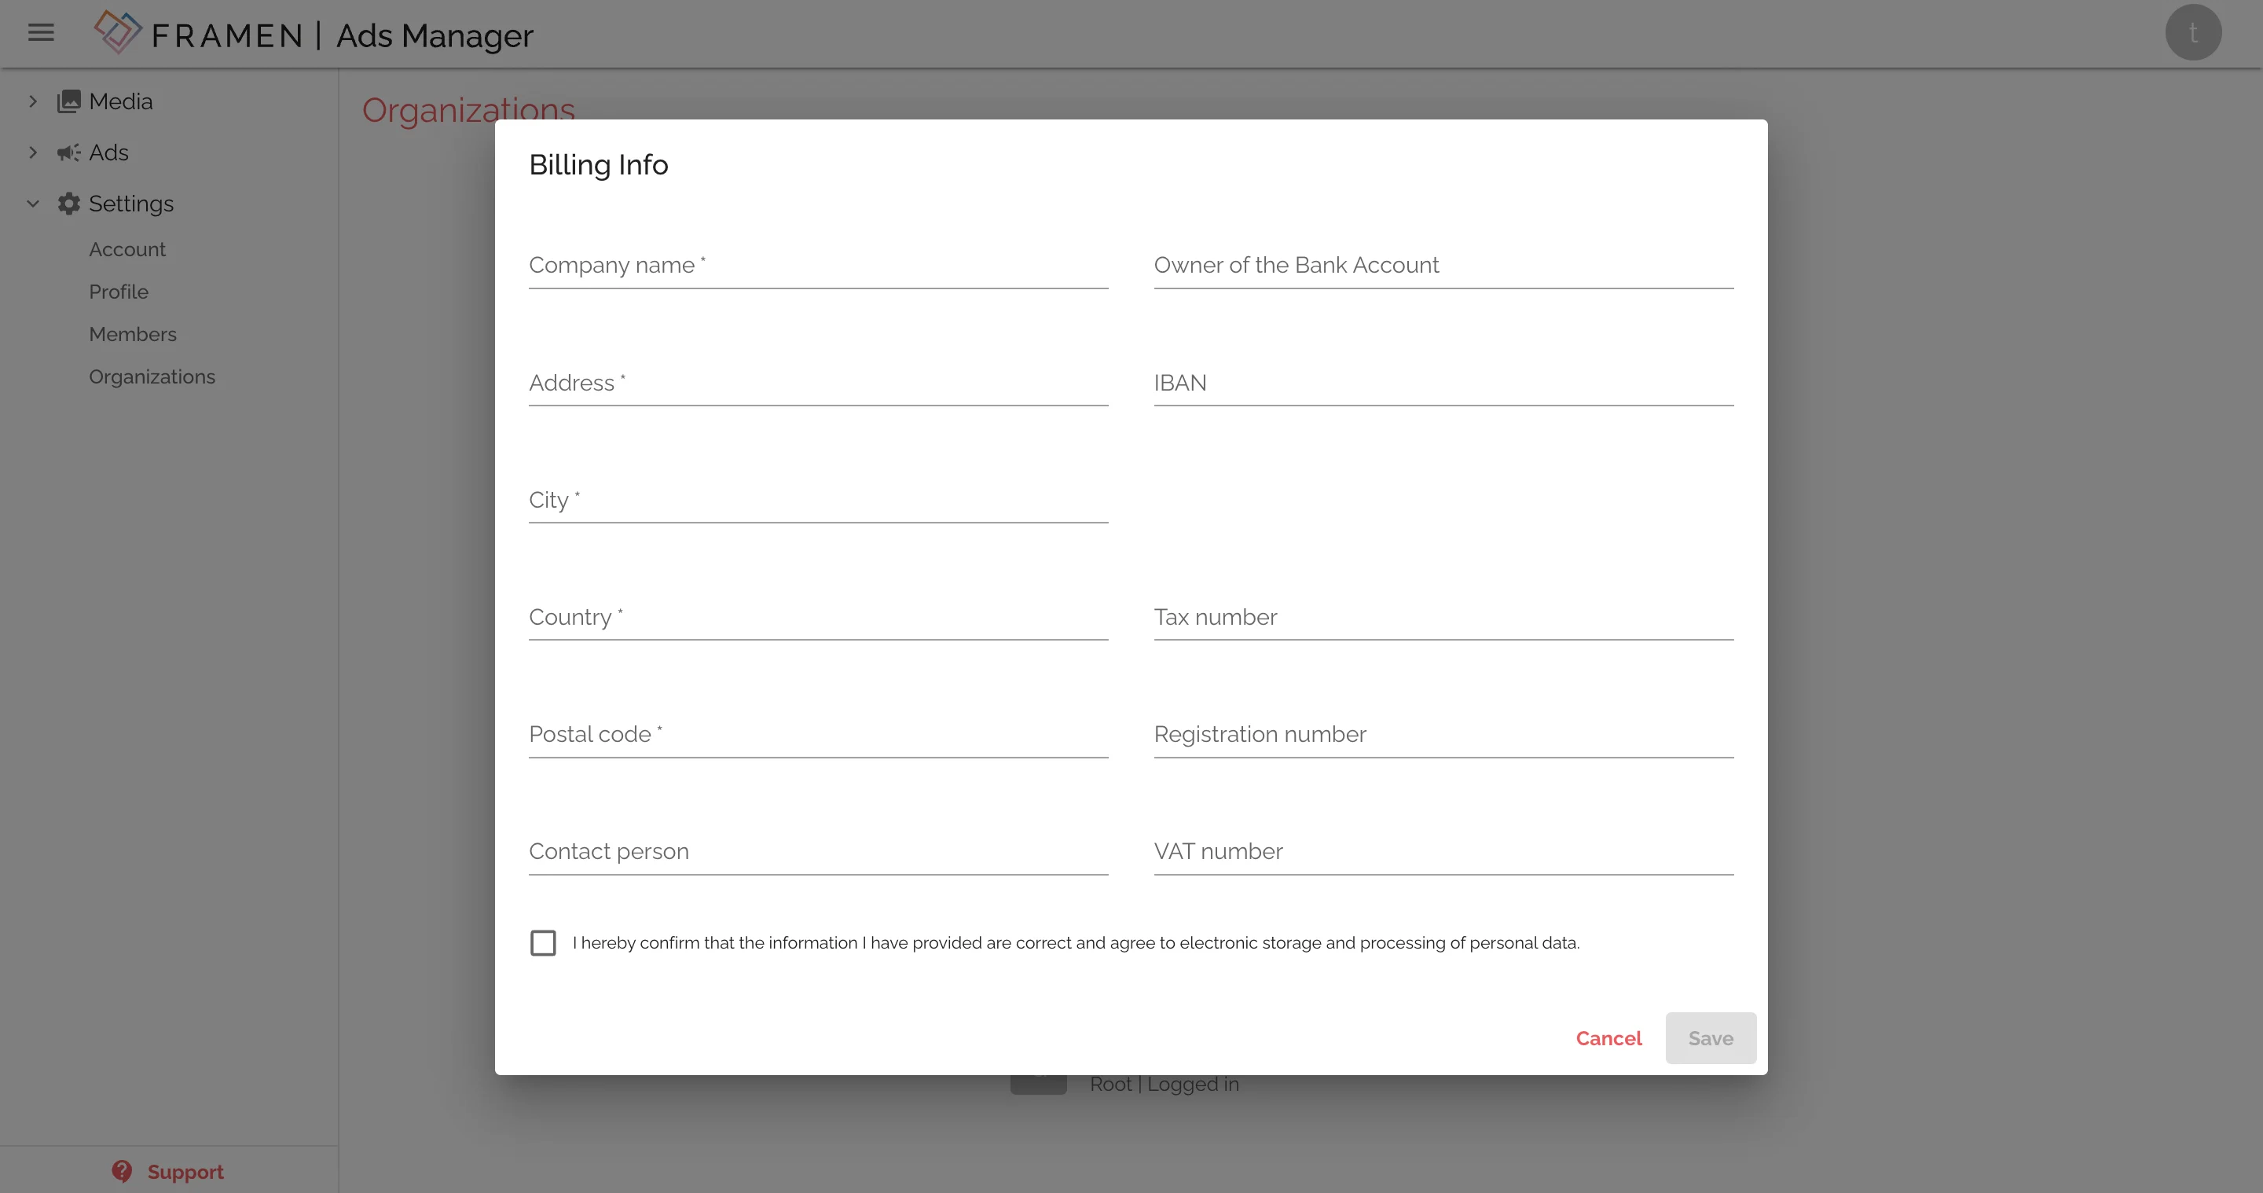Focus the Company name field

817,266
